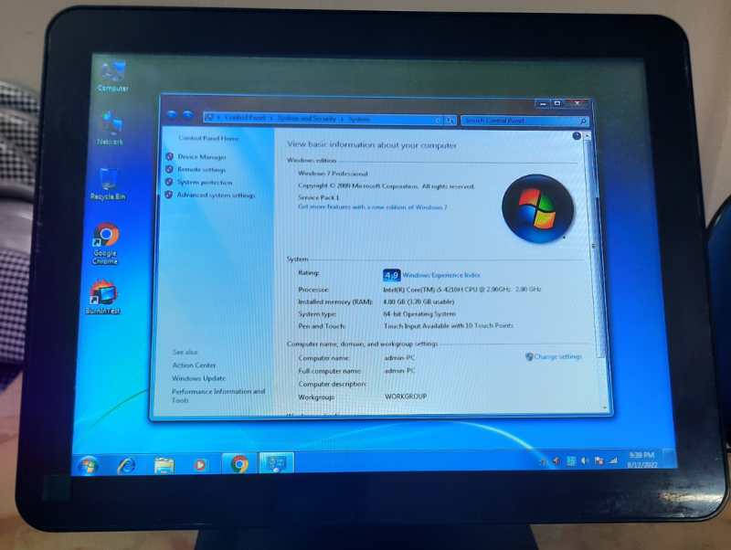The width and height of the screenshot is (731, 550).
Task: Click the Service Pack 1 text
Action: coord(318,197)
